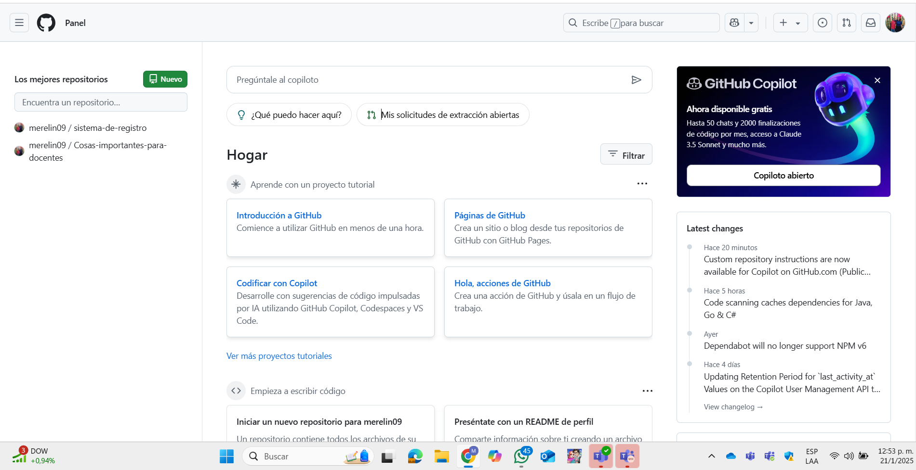This screenshot has height=470, width=916.
Task: Open Windows Security shield tray icon
Action: (789, 456)
